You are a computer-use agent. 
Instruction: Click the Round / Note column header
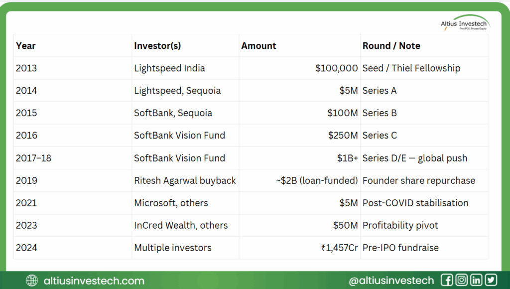[x=391, y=46]
